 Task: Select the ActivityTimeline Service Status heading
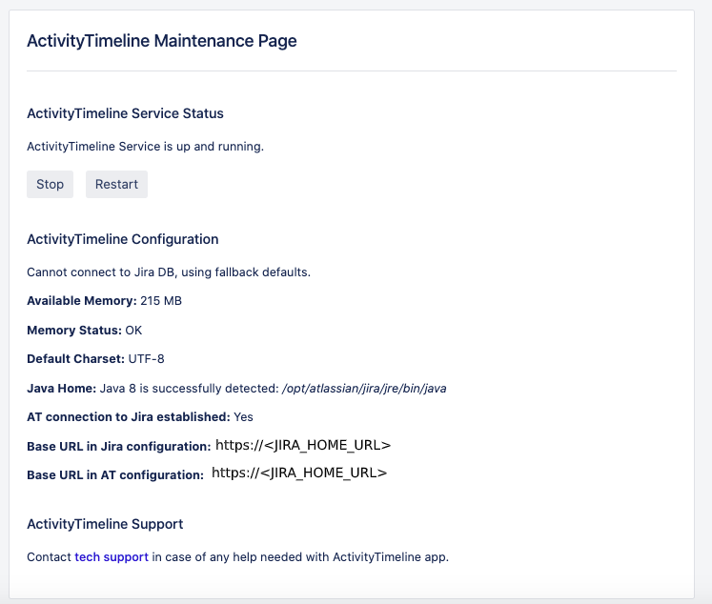click(125, 113)
